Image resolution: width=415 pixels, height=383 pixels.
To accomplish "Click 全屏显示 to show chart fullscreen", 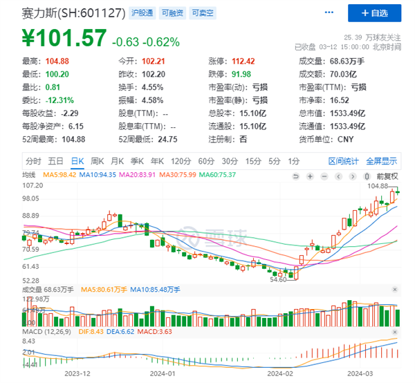I will tap(382, 161).
